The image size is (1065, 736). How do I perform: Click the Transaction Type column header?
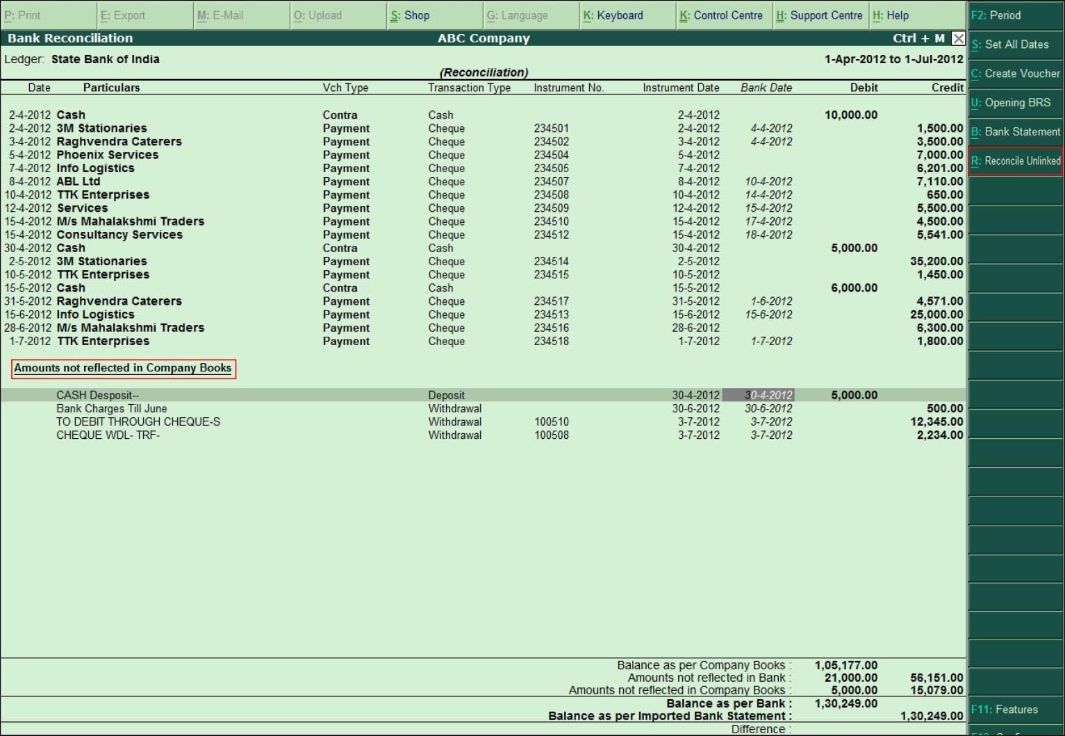[x=469, y=87]
